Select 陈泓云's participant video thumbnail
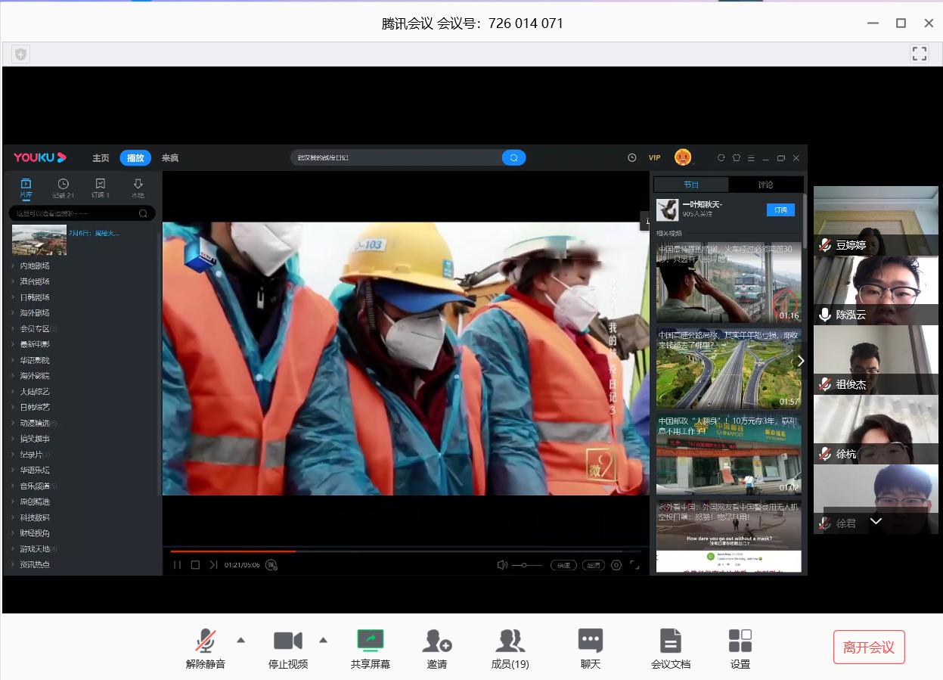Image resolution: width=943 pixels, height=680 pixels. tap(875, 290)
